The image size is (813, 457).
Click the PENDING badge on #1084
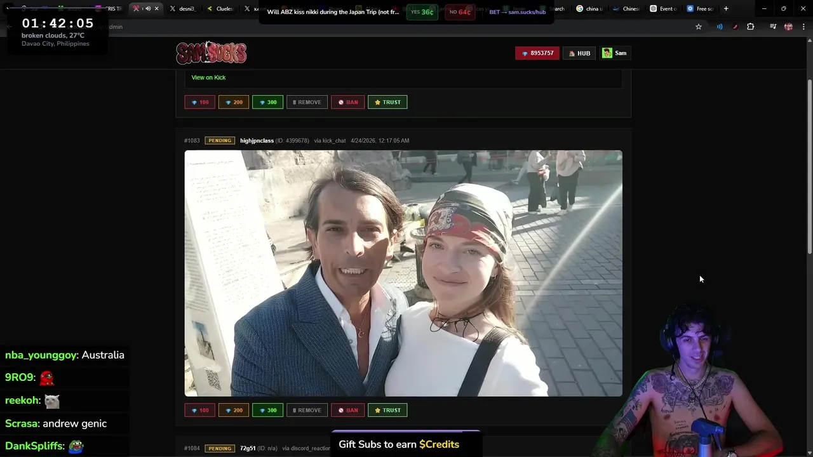pyautogui.click(x=220, y=448)
